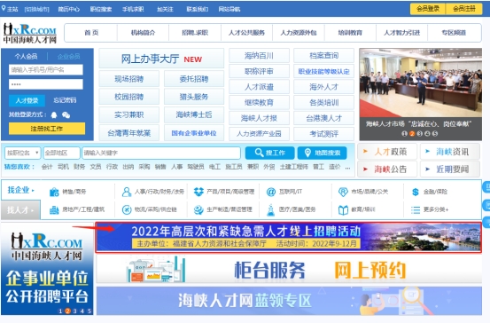Click the yellow 注册找工作 button

47,129
